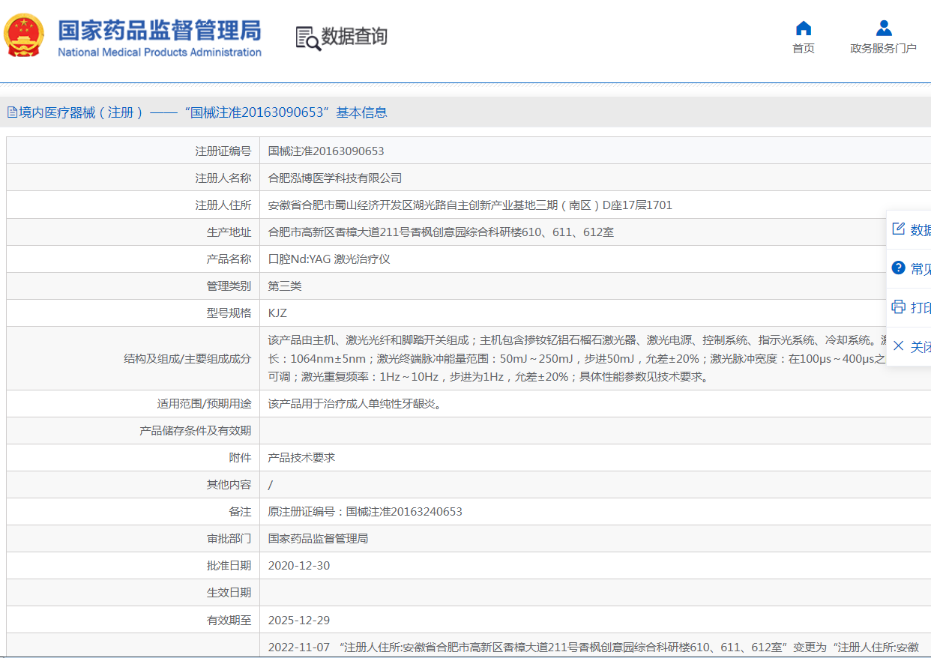Click the remark 原注册证编号：国械注准20163240653
Image resolution: width=931 pixels, height=658 pixels.
365,511
